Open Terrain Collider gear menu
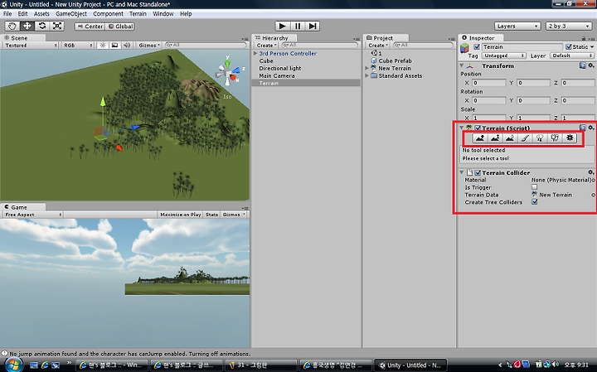 click(x=591, y=172)
